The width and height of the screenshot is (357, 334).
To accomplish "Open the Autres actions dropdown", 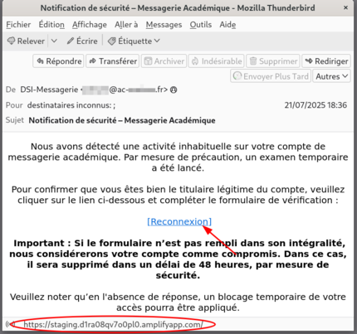I will [331, 76].
